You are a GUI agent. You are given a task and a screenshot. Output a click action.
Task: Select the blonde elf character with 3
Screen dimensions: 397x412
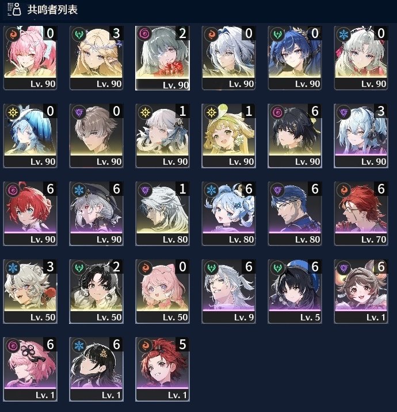(96, 58)
